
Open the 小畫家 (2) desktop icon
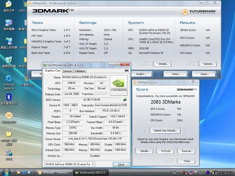27,81
